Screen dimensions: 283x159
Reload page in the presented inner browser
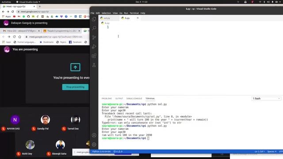click(x=14, y=37)
